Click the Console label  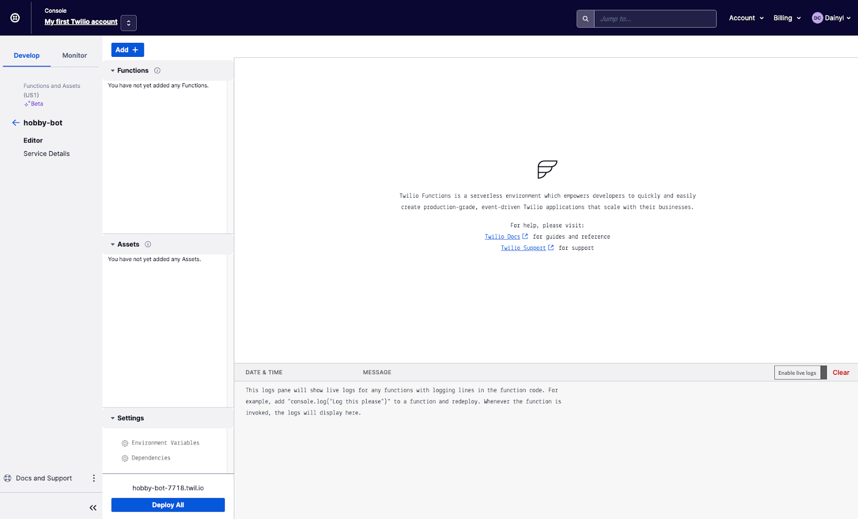click(x=56, y=11)
